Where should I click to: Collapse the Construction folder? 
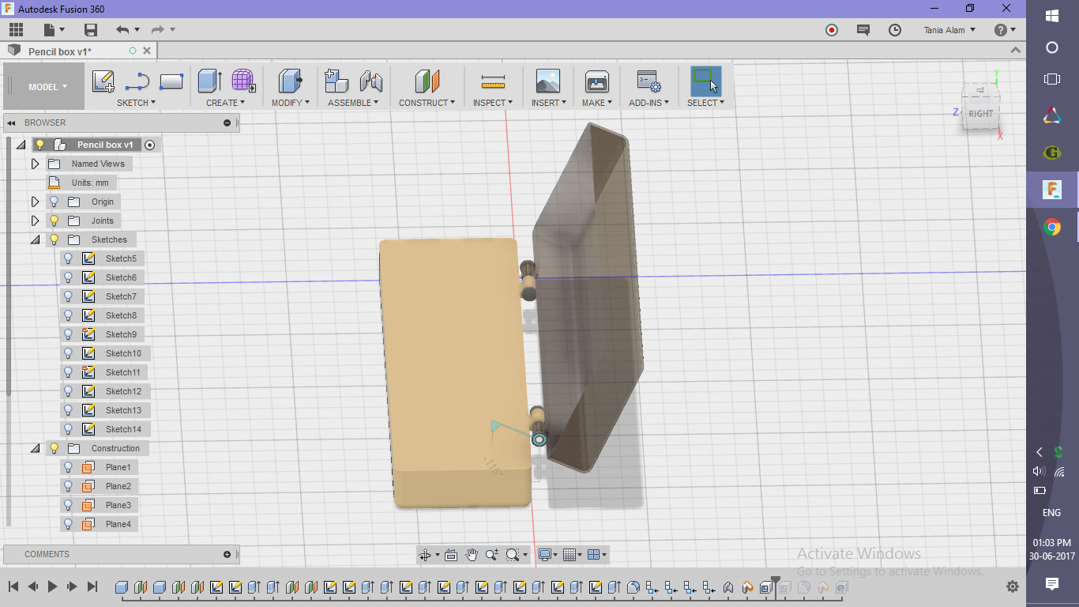click(35, 448)
